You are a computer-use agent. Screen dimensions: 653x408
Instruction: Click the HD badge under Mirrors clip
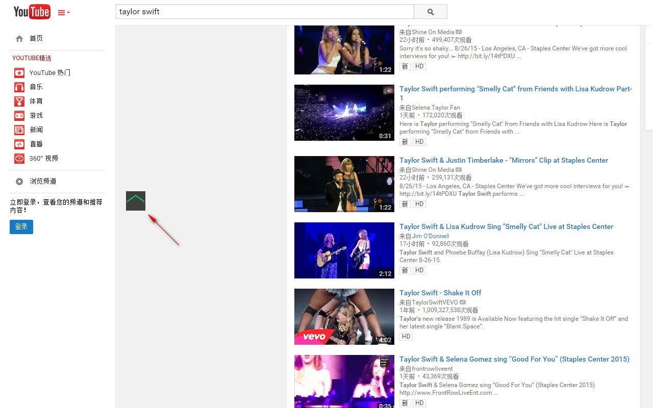419,204
